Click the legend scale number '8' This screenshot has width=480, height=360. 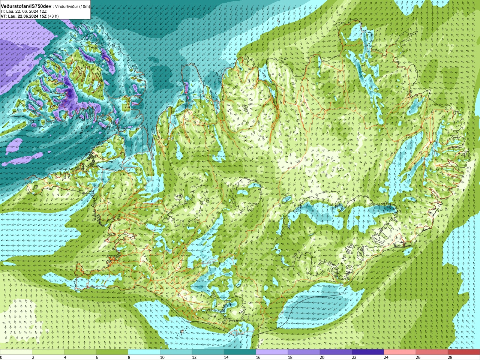tap(129, 357)
